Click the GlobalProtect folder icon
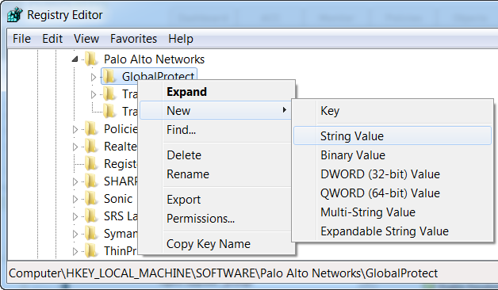 click(x=109, y=77)
